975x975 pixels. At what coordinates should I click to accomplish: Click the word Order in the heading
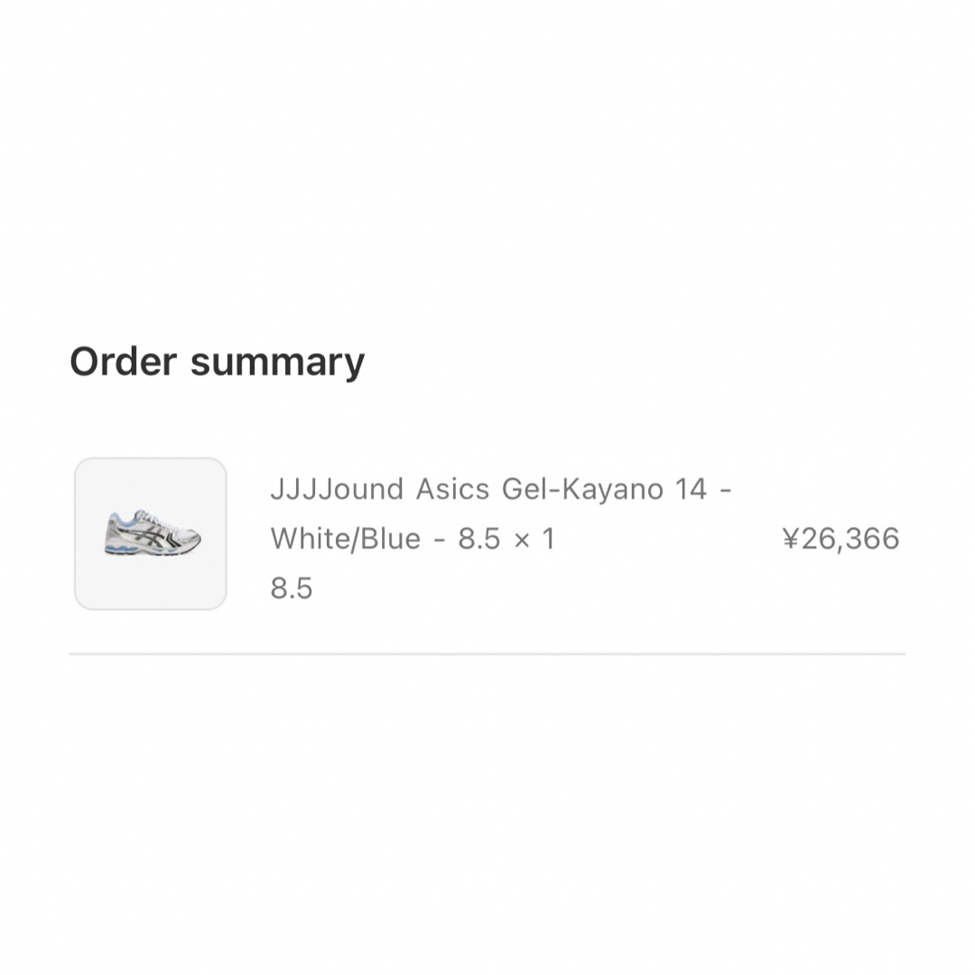click(x=123, y=361)
